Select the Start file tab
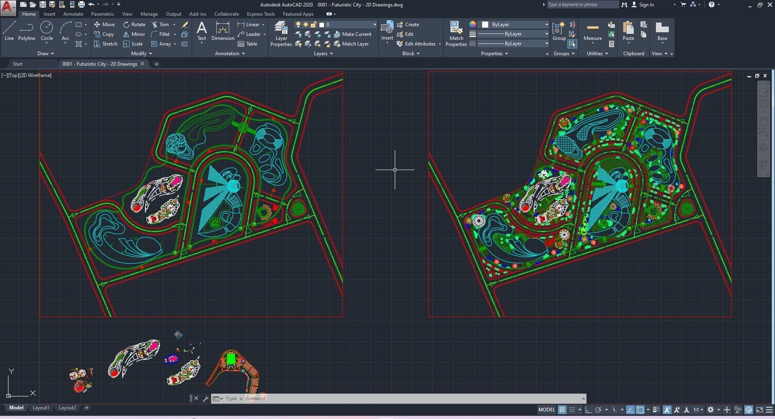 pyautogui.click(x=18, y=64)
